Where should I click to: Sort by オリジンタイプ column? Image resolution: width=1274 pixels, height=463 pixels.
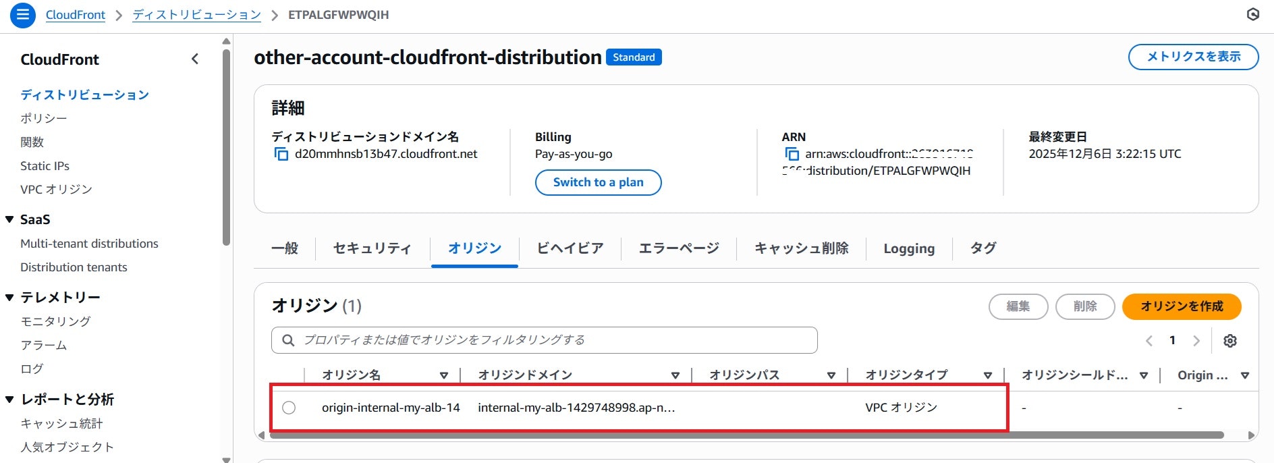point(988,375)
